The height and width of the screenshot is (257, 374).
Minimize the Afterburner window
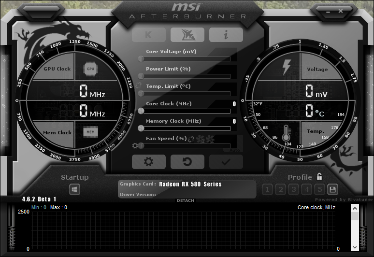pyautogui.click(x=328, y=12)
